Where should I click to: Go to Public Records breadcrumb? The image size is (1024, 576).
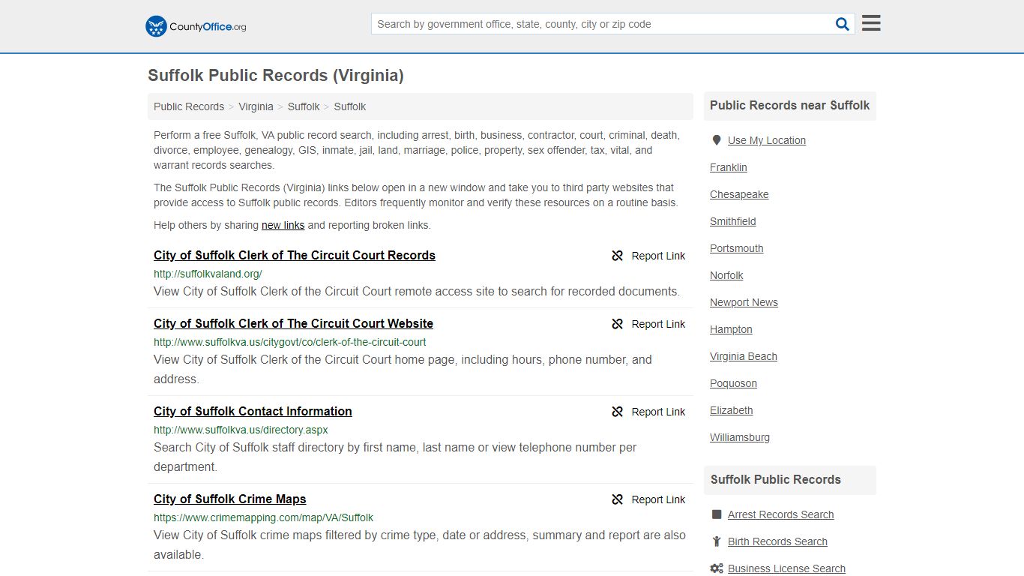[189, 106]
